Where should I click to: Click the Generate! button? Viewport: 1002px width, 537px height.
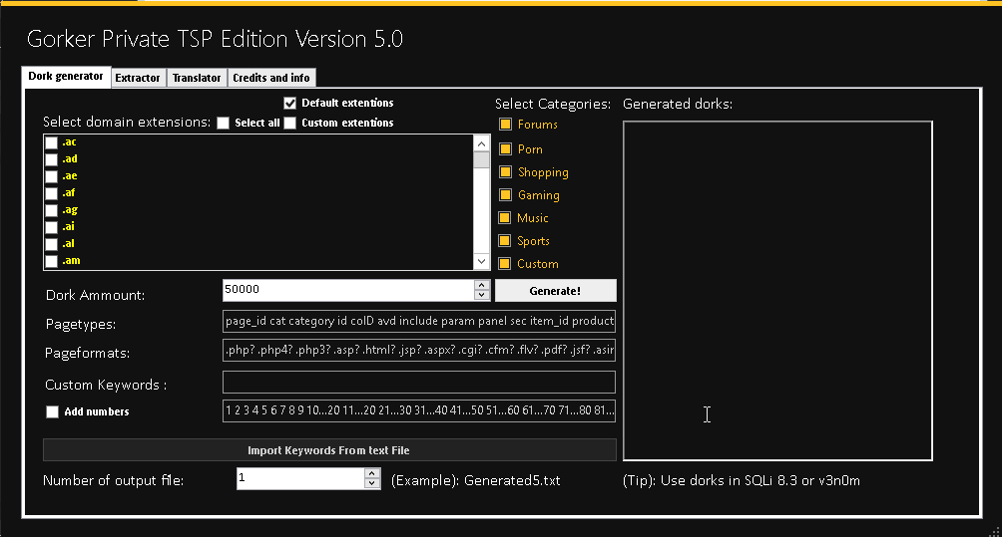click(x=555, y=291)
